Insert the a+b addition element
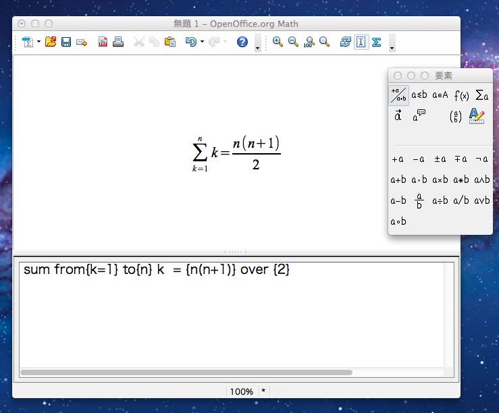499x413 pixels. pos(398,180)
